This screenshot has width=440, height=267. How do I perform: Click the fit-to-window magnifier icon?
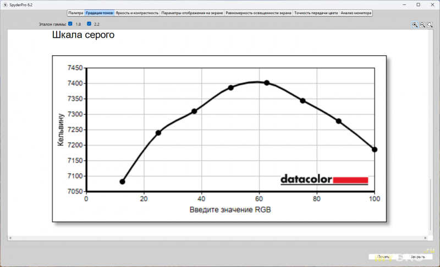[x=430, y=25]
